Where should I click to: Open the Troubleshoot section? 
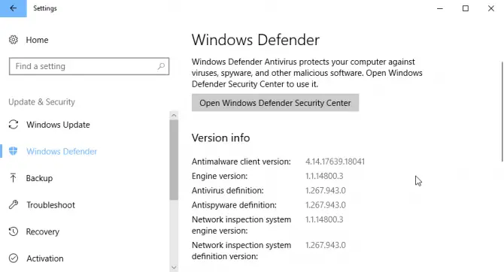pyautogui.click(x=51, y=205)
